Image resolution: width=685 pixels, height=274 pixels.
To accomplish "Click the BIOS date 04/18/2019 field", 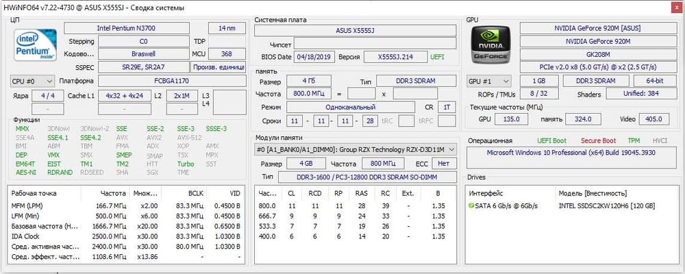I will (x=314, y=57).
